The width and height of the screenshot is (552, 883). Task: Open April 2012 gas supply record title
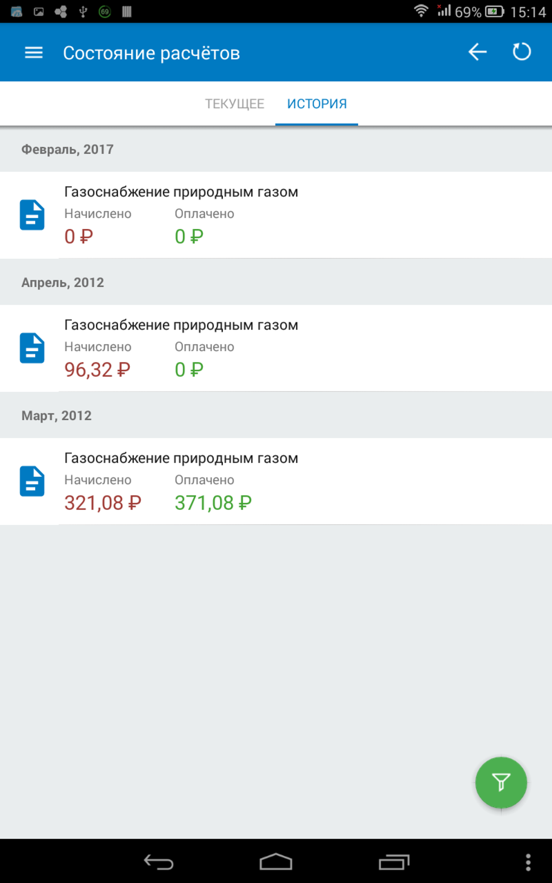(x=181, y=325)
